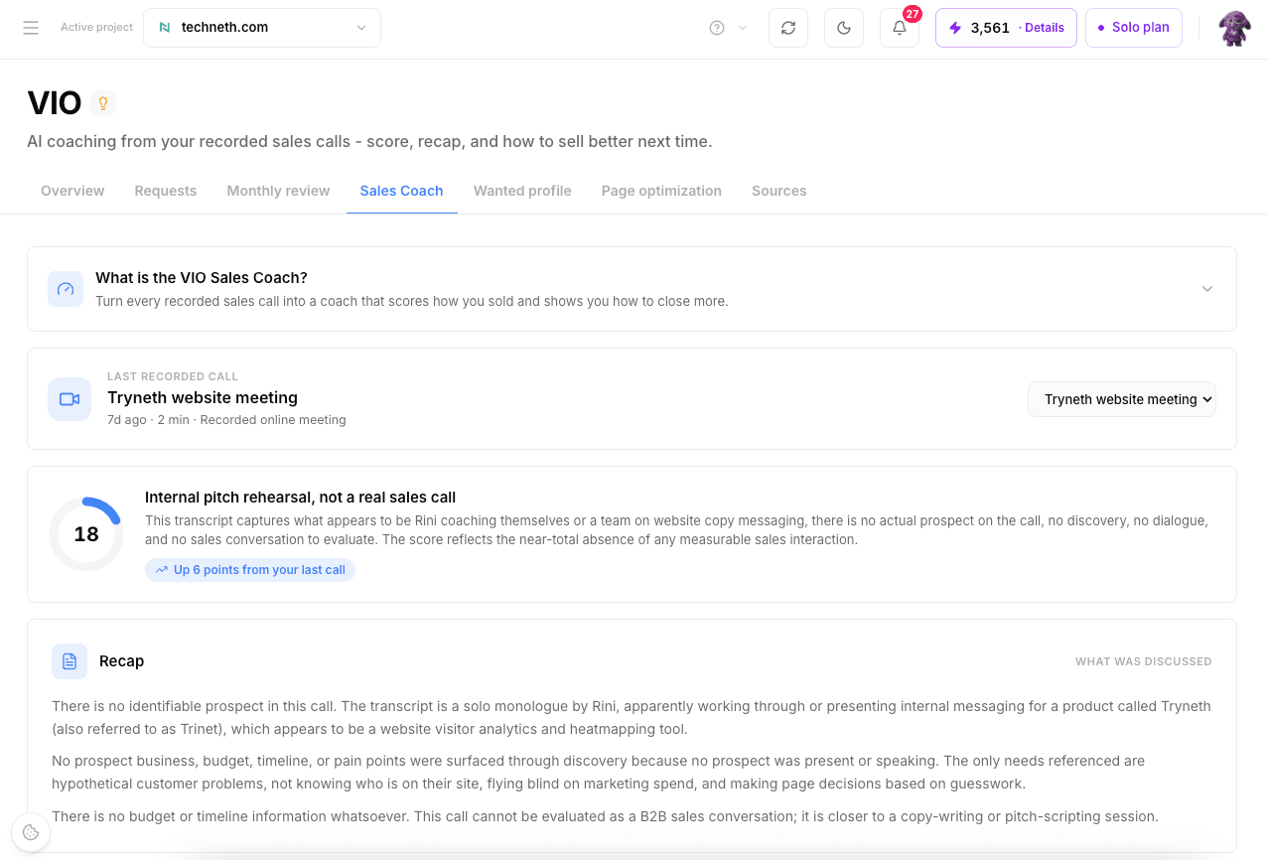Click the 'Active project' label
This screenshot has height=860, width=1267.
pos(96,28)
